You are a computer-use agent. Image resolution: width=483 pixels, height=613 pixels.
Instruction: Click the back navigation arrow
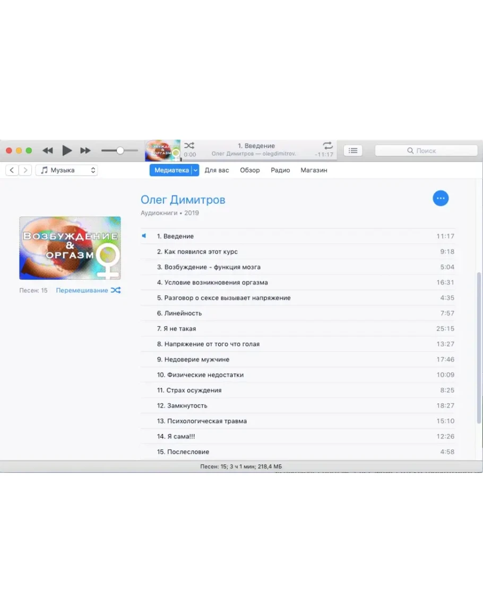pos(12,170)
